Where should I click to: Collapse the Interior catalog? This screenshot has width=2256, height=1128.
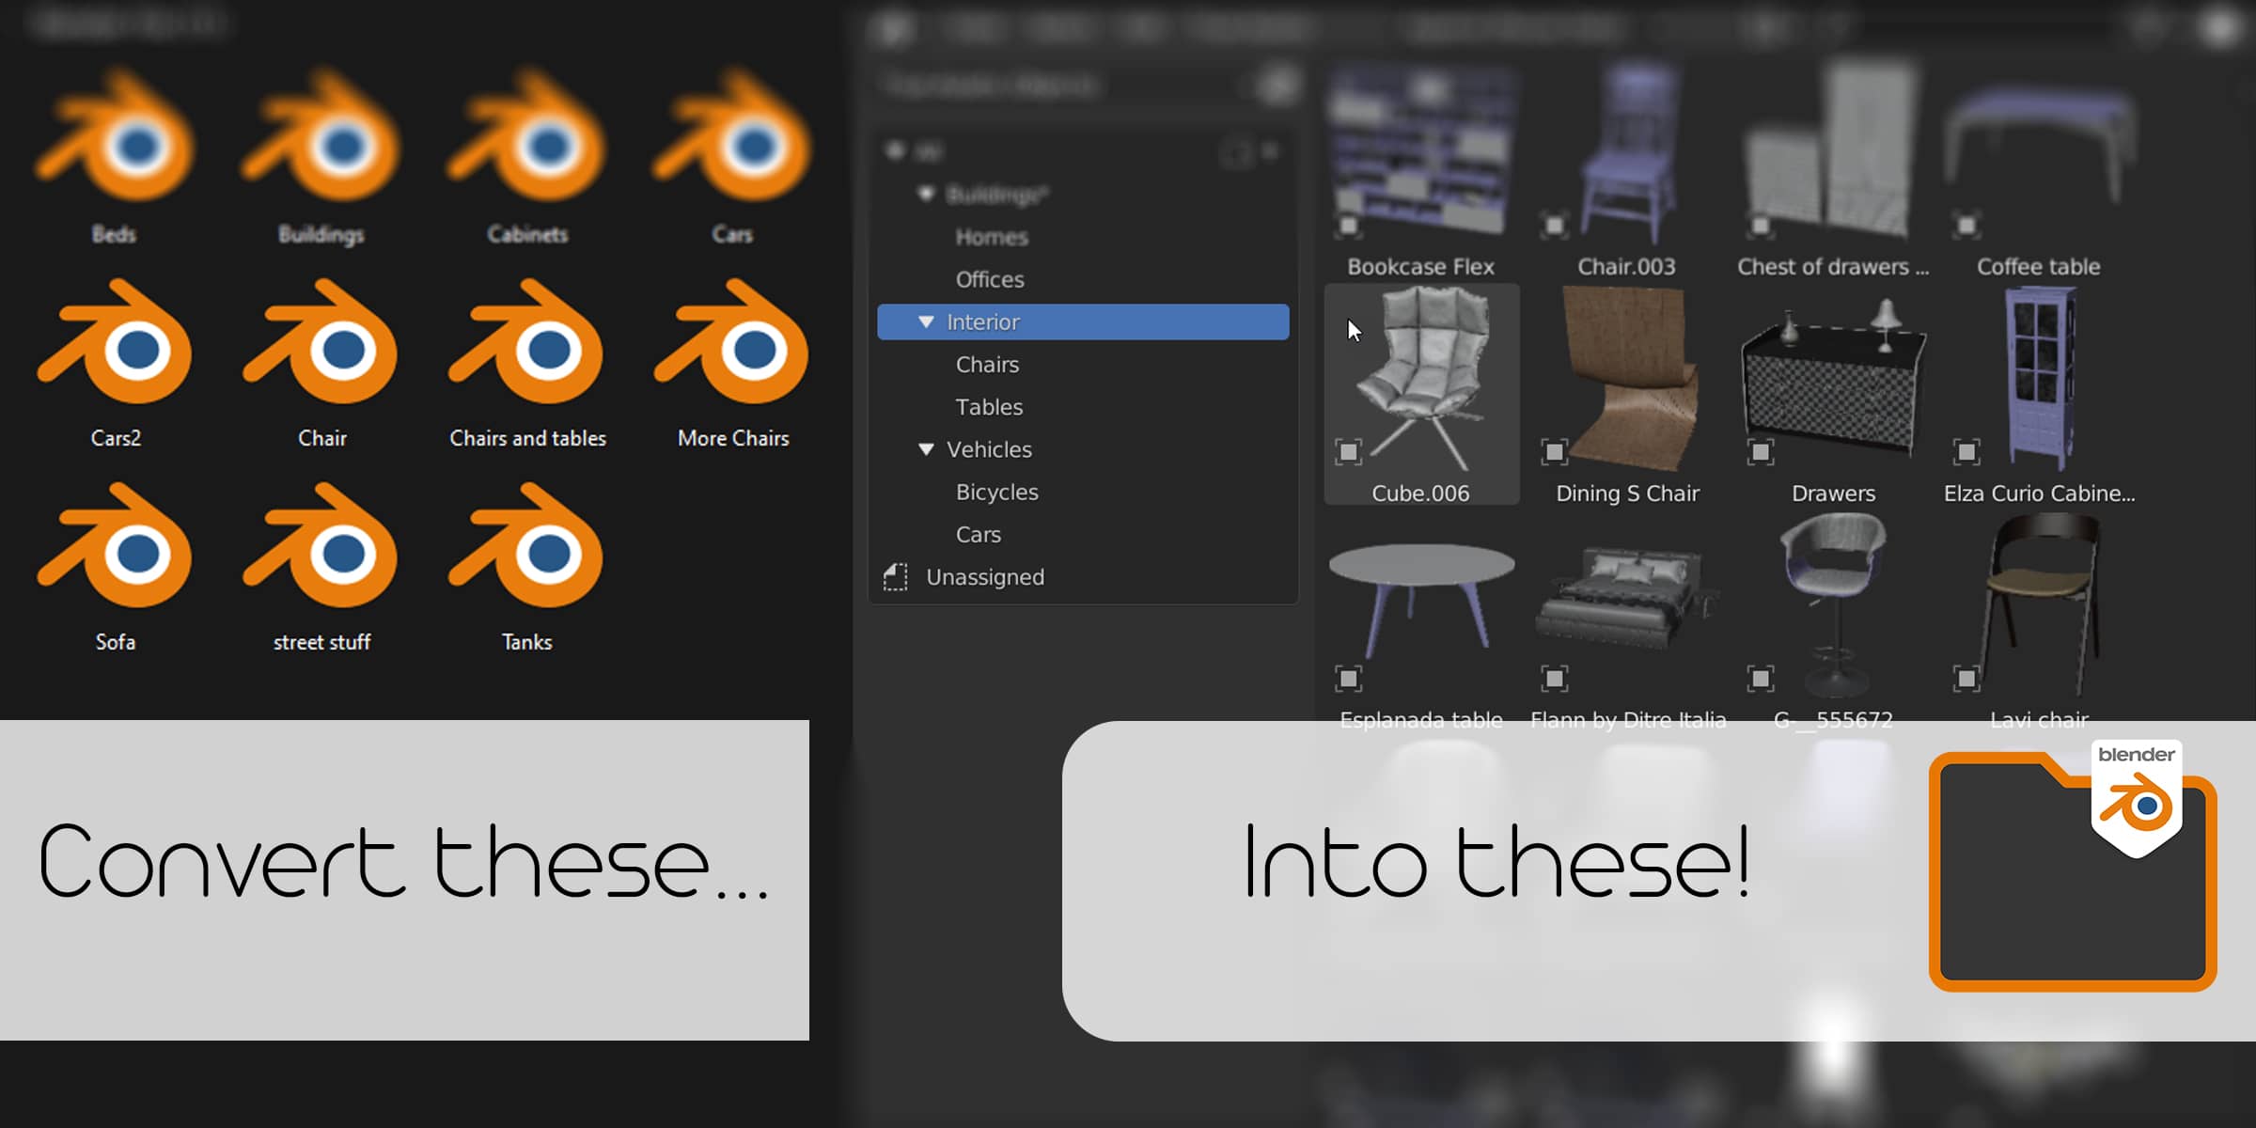point(926,322)
